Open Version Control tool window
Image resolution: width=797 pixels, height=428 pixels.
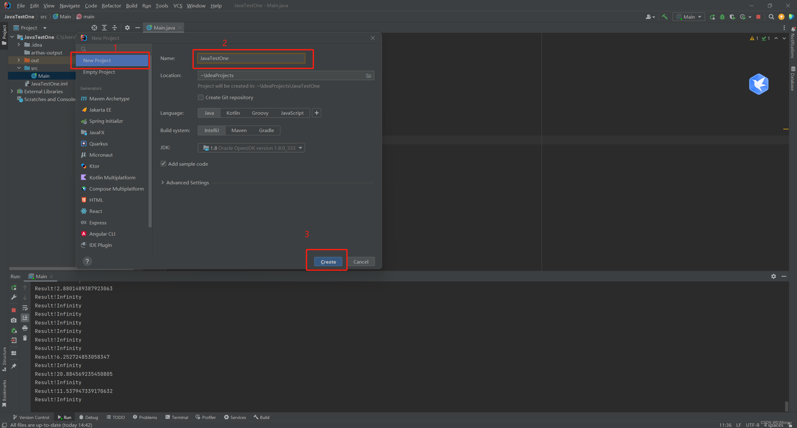pyautogui.click(x=31, y=417)
